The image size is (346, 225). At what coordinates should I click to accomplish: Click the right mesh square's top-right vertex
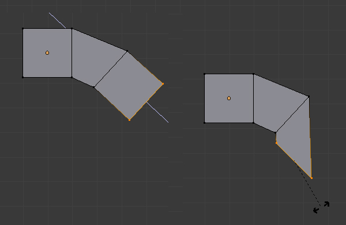(x=254, y=74)
